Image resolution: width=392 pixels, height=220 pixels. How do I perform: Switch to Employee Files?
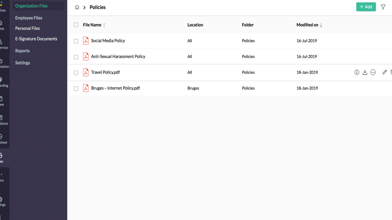28,18
